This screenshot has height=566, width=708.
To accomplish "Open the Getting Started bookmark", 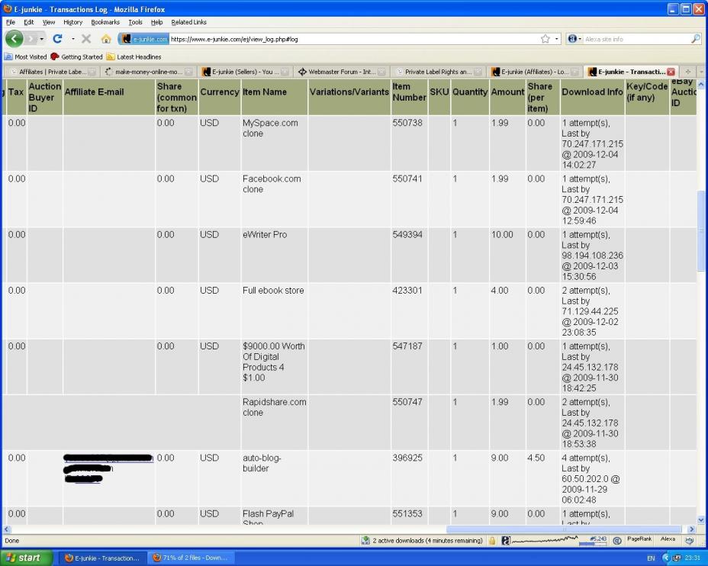I will click(x=77, y=56).
